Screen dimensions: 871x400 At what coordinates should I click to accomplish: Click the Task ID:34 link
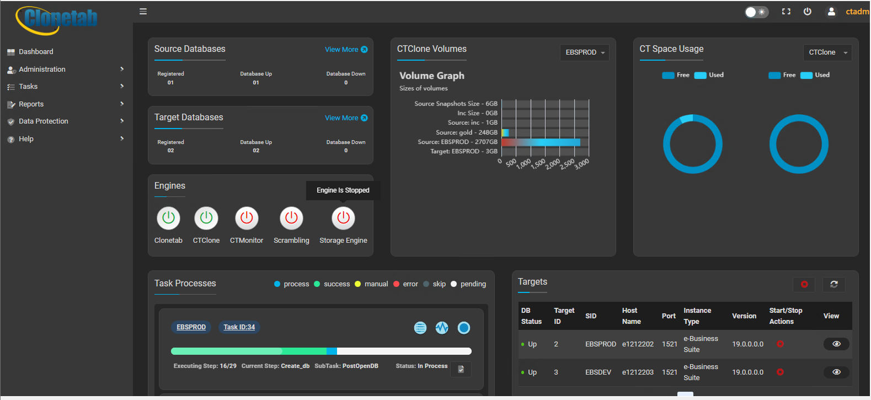(239, 327)
